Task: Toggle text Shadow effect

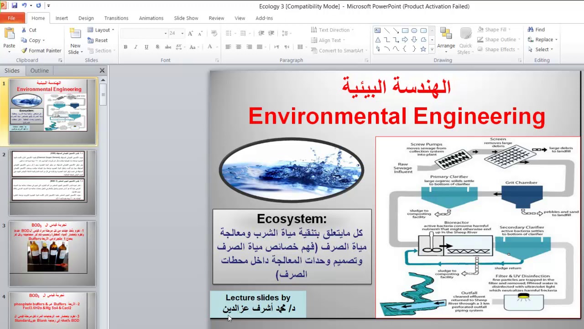Action: click(157, 47)
